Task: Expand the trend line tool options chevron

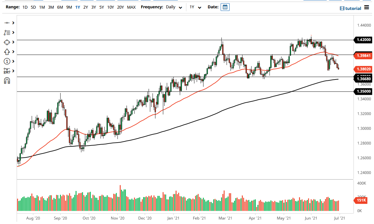Action: [13, 23]
